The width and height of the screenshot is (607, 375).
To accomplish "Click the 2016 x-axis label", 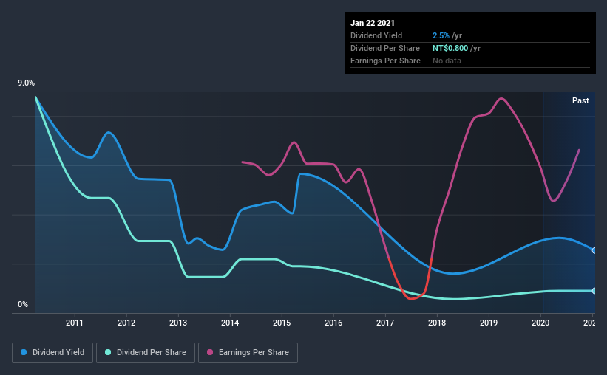I will (x=333, y=323).
